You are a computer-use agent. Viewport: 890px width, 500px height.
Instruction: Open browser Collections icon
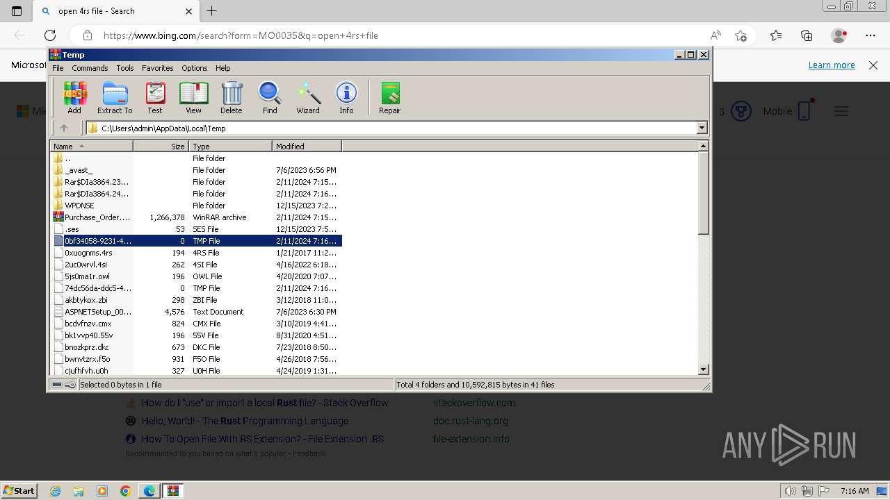pos(807,35)
